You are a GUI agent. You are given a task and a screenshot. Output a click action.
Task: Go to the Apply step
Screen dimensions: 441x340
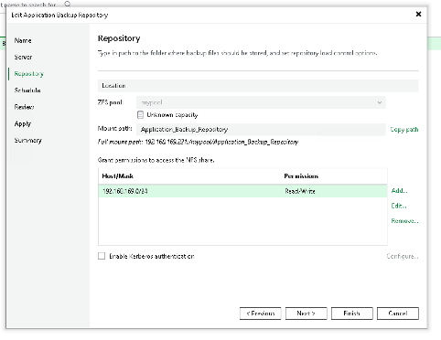(x=23, y=123)
